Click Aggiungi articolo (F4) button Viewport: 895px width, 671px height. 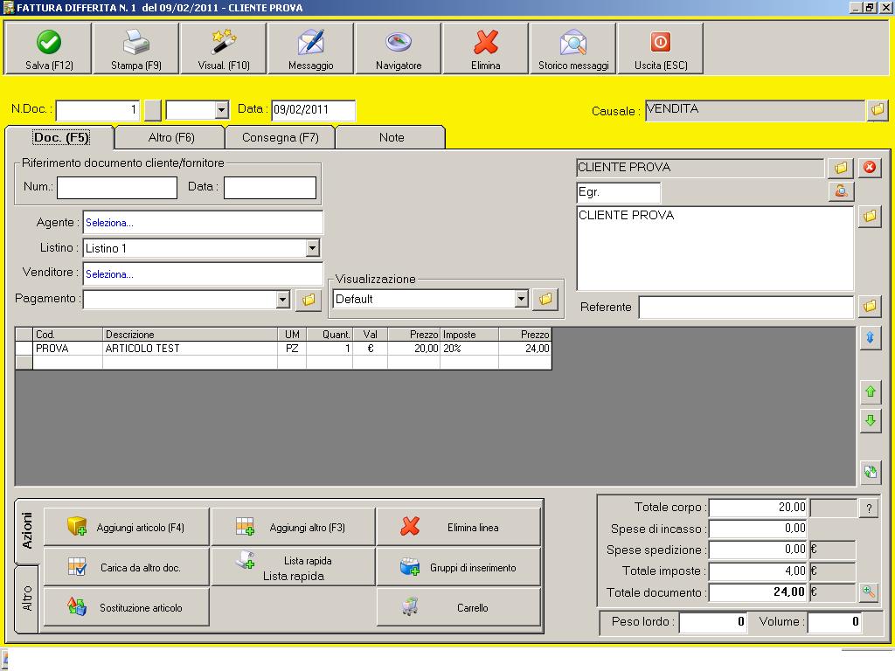127,527
